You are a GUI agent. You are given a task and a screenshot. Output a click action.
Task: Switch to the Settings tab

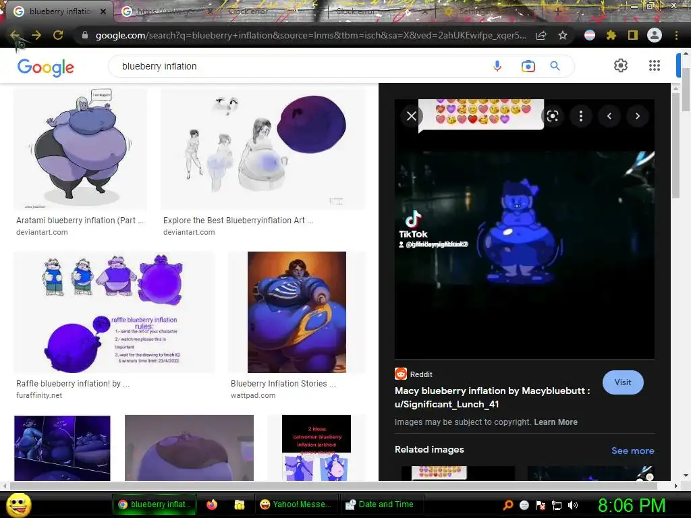(x=474, y=11)
